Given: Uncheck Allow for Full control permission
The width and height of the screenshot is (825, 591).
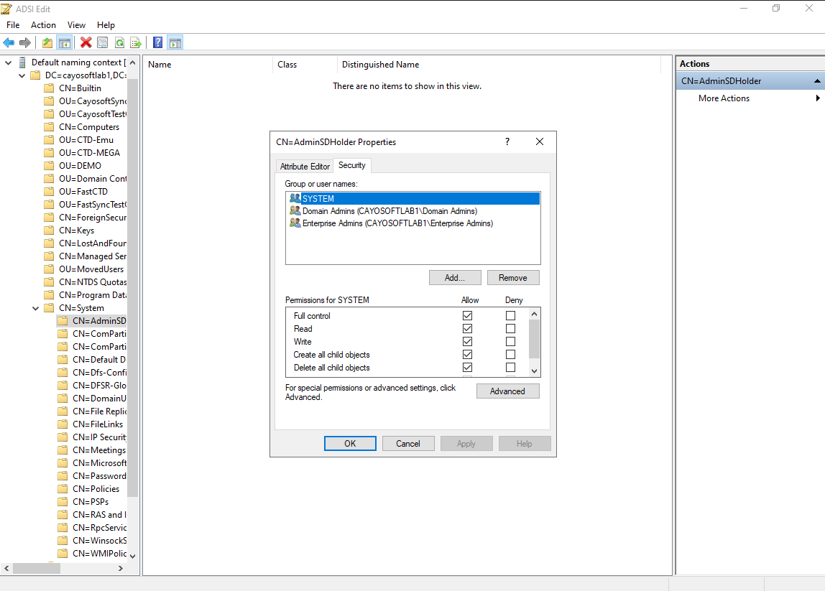Looking at the screenshot, I should 467,316.
